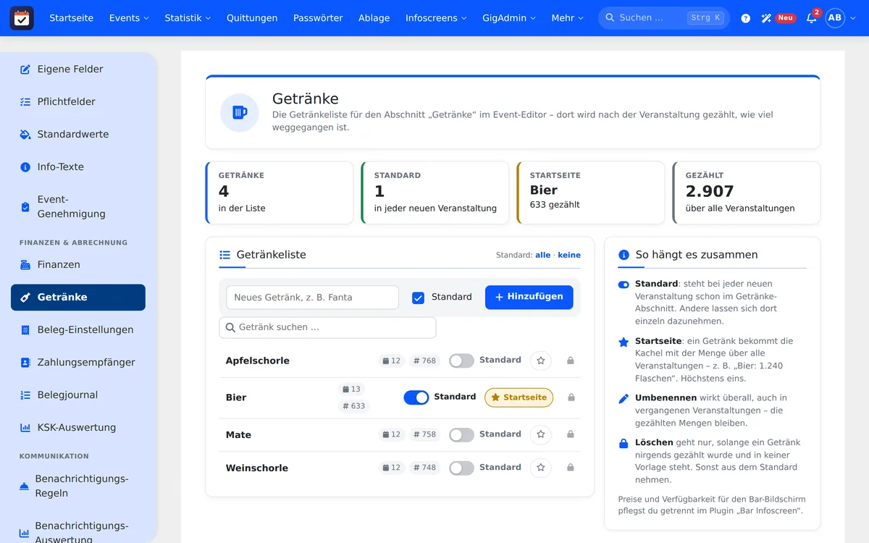Open Passwörter in the navbar
This screenshot has height=543, width=869.
[x=318, y=18]
